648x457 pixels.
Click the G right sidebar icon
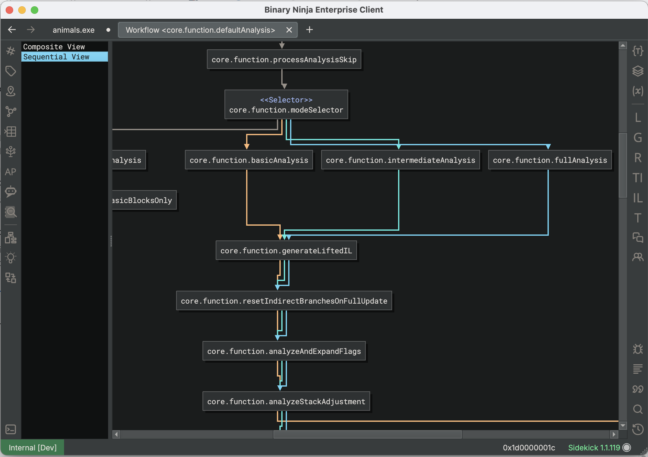[638, 138]
